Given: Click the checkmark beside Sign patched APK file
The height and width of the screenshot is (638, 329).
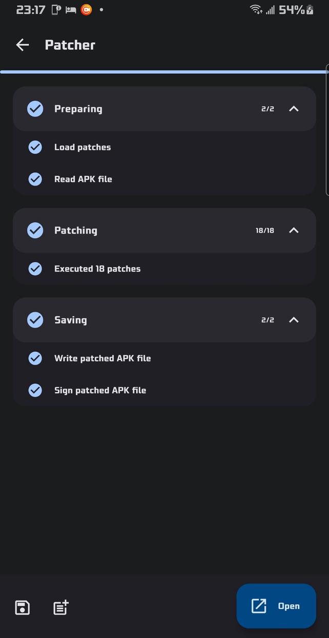Looking at the screenshot, I should coord(35,390).
